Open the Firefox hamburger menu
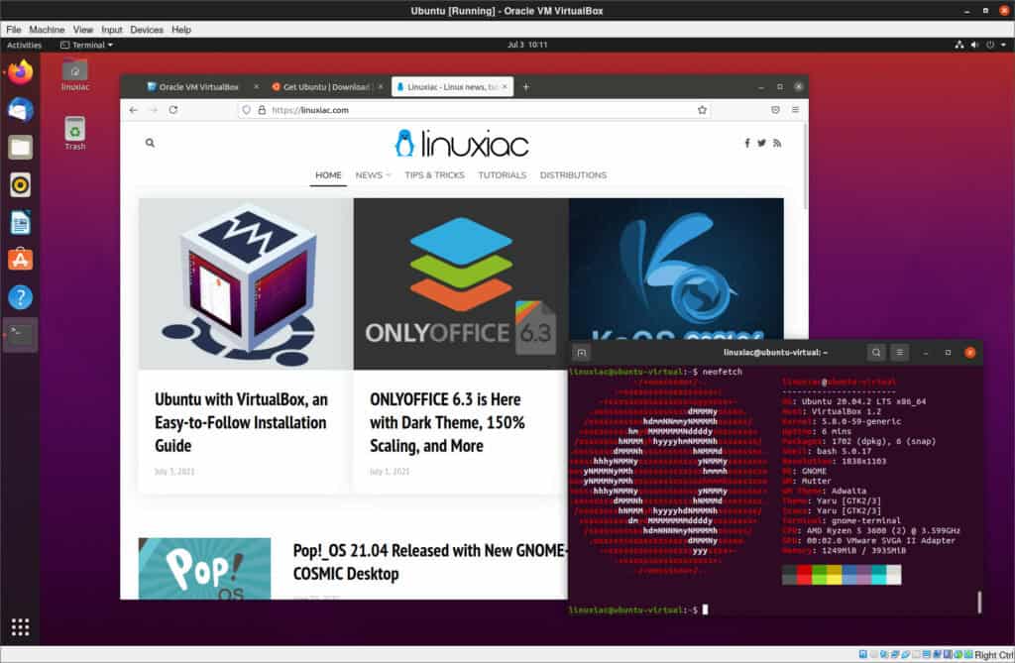This screenshot has width=1015, height=663. [x=796, y=110]
